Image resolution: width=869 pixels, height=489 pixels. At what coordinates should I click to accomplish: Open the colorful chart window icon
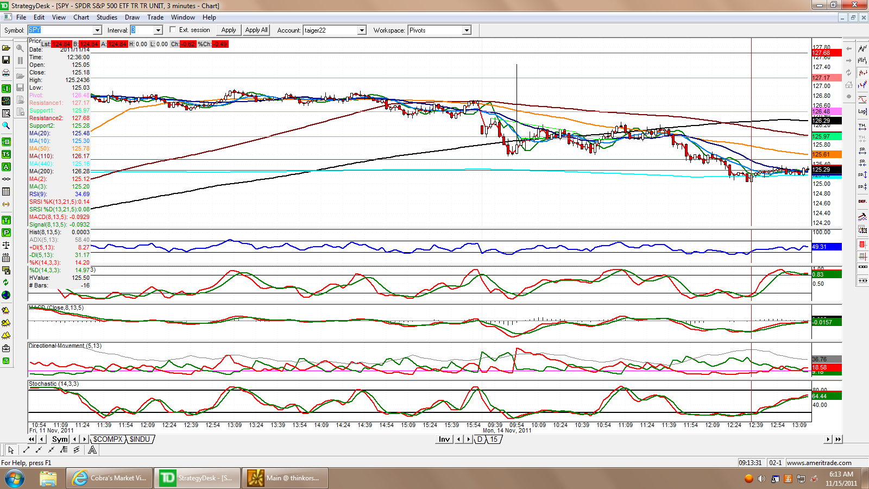pyautogui.click(x=6, y=101)
